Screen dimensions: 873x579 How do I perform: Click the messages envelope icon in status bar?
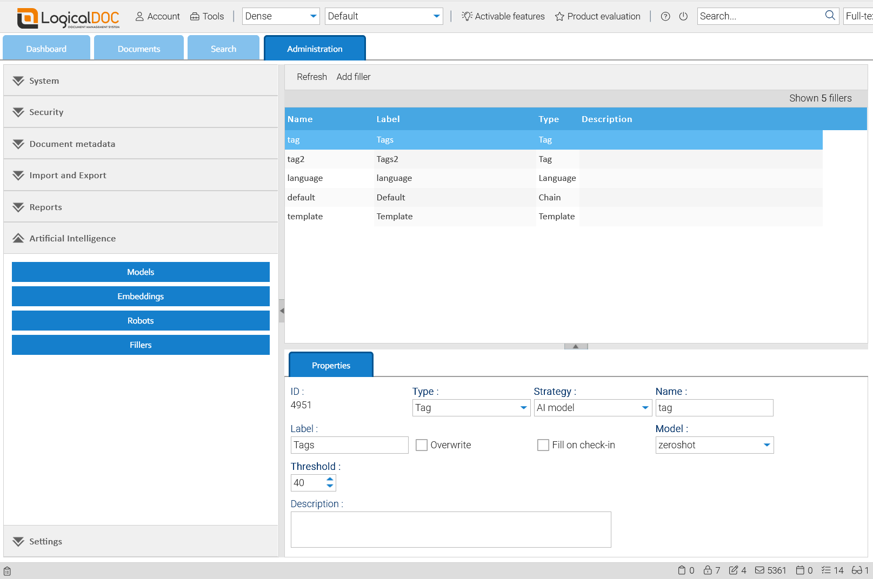tap(759, 570)
